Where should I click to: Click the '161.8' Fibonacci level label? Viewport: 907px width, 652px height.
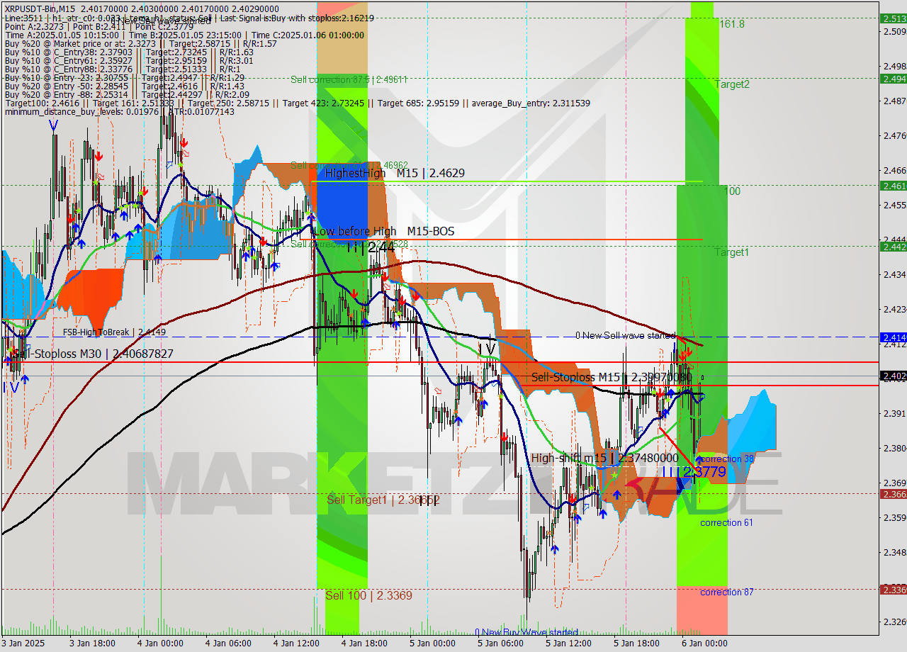(732, 24)
